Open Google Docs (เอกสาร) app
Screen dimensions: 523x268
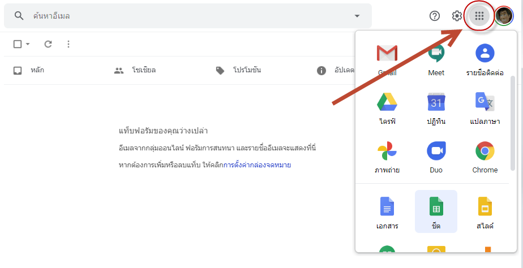[387, 211]
